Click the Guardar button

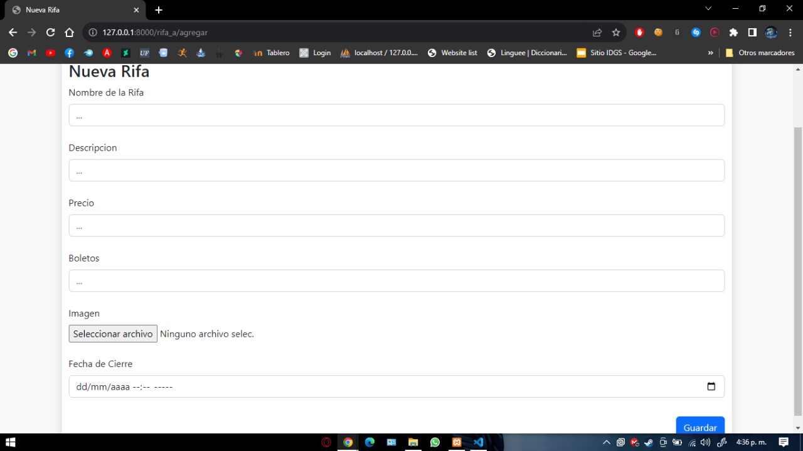699,427
